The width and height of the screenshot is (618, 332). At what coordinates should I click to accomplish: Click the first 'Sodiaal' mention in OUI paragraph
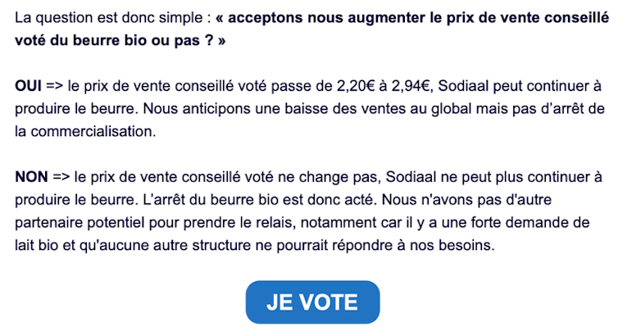click(464, 86)
